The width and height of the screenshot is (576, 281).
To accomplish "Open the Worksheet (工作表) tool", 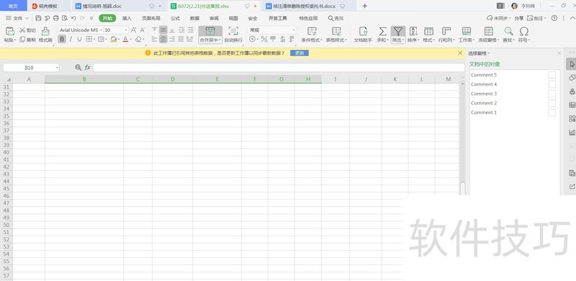I will point(467,35).
